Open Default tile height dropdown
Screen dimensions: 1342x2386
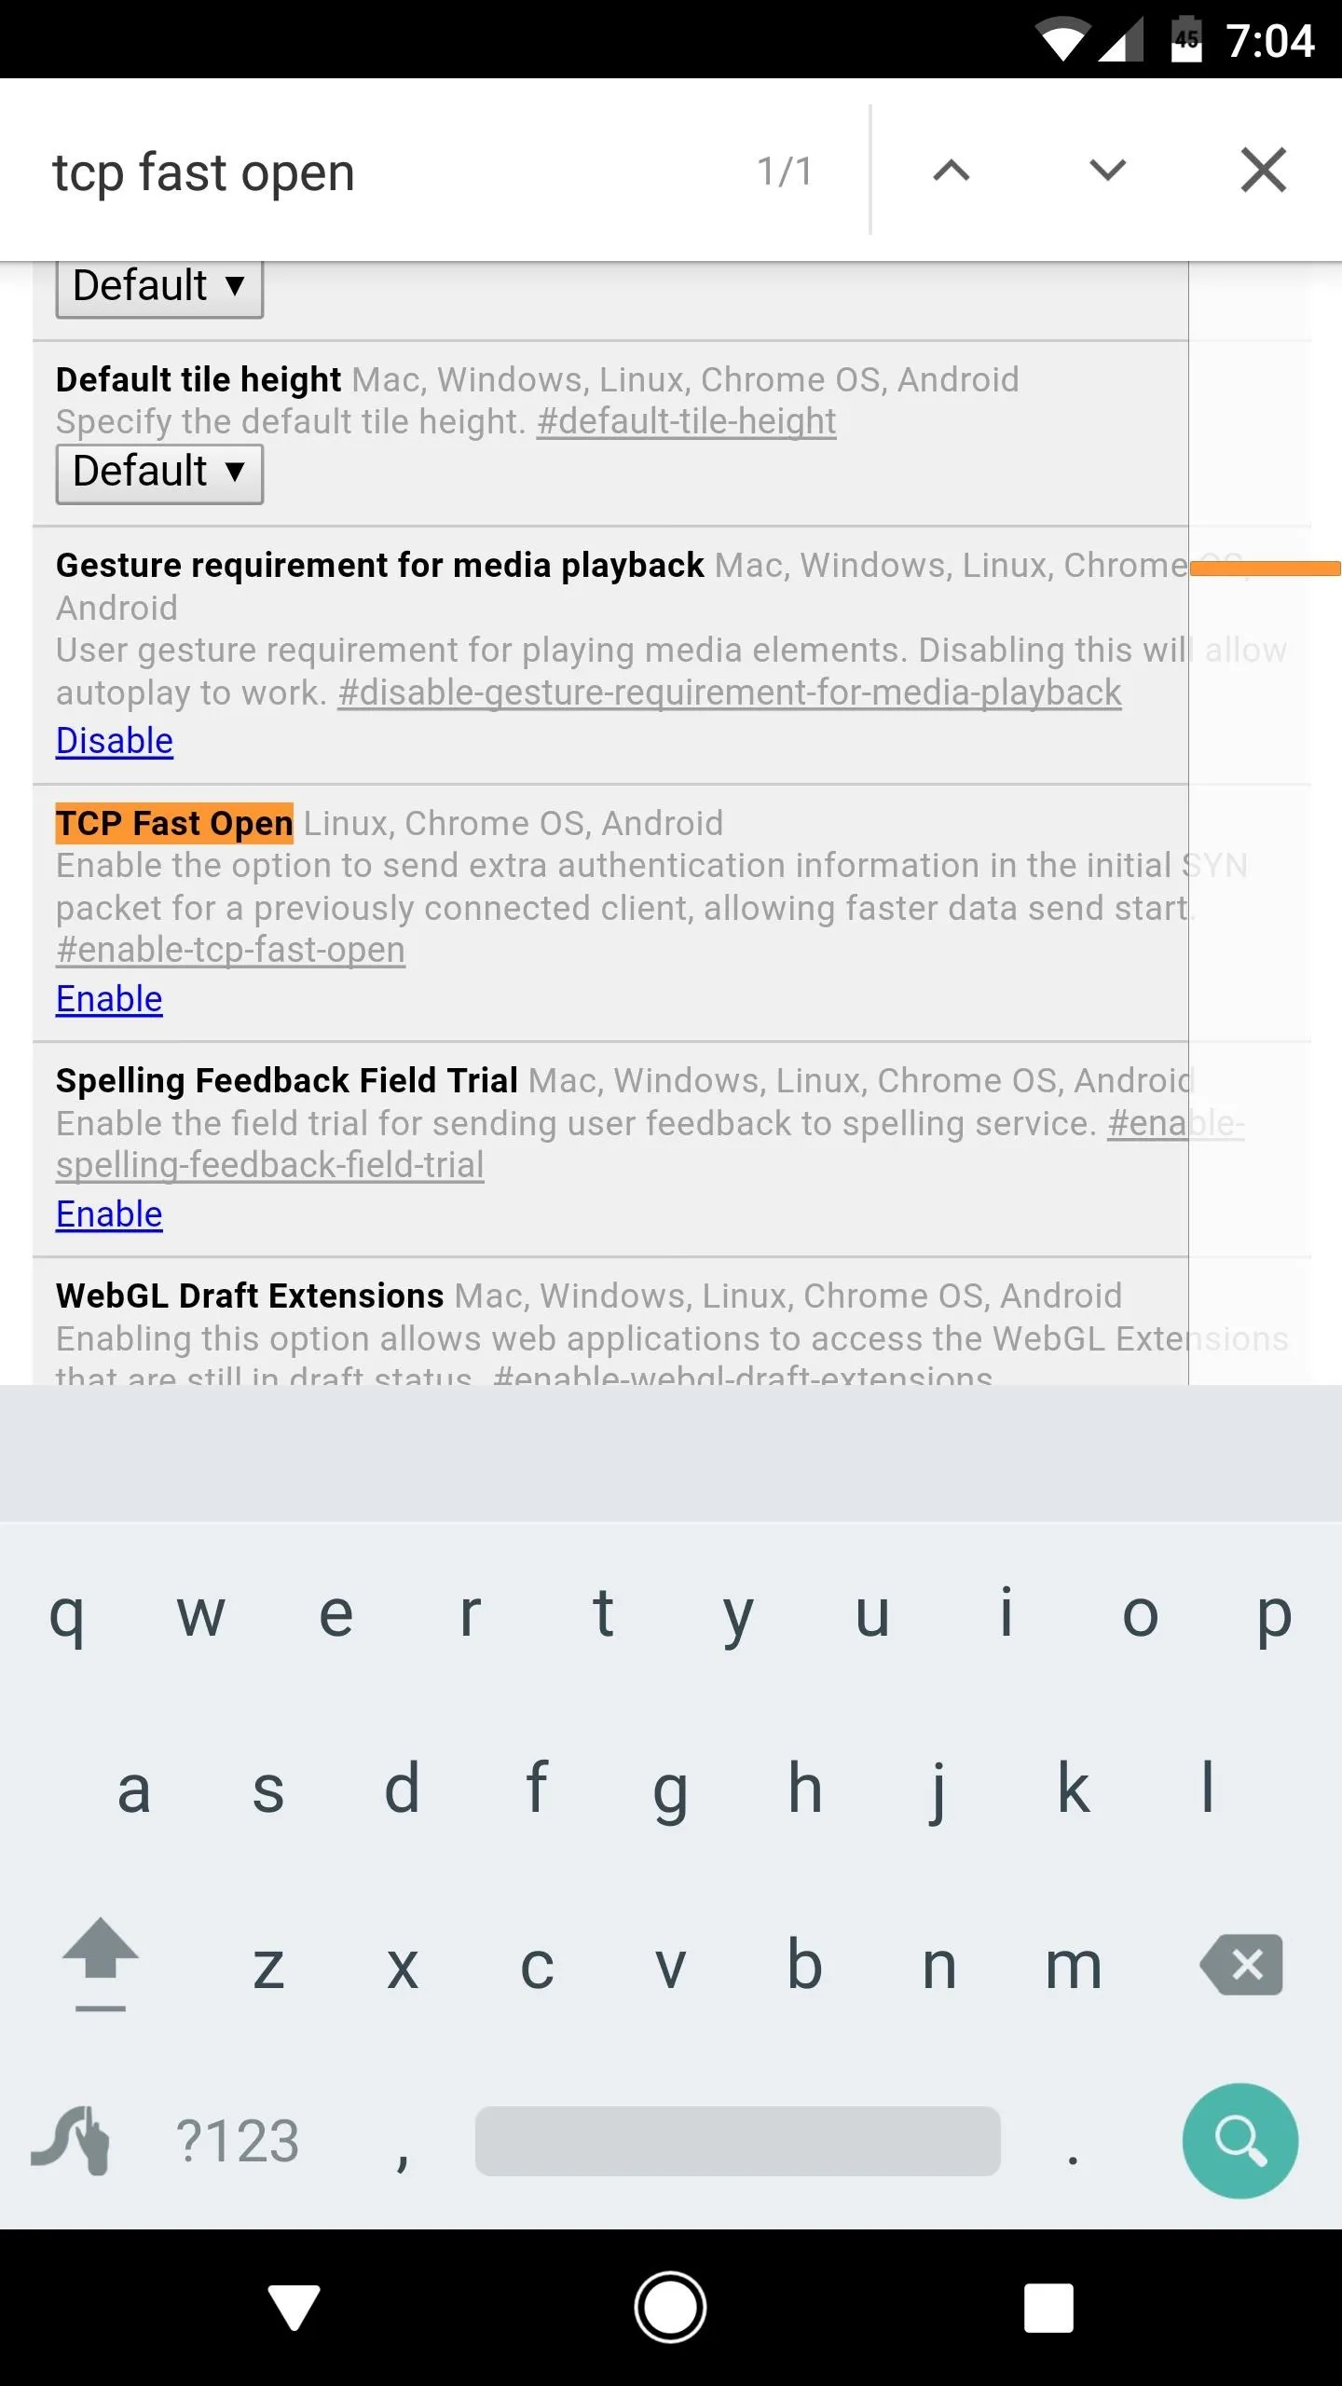coord(159,473)
